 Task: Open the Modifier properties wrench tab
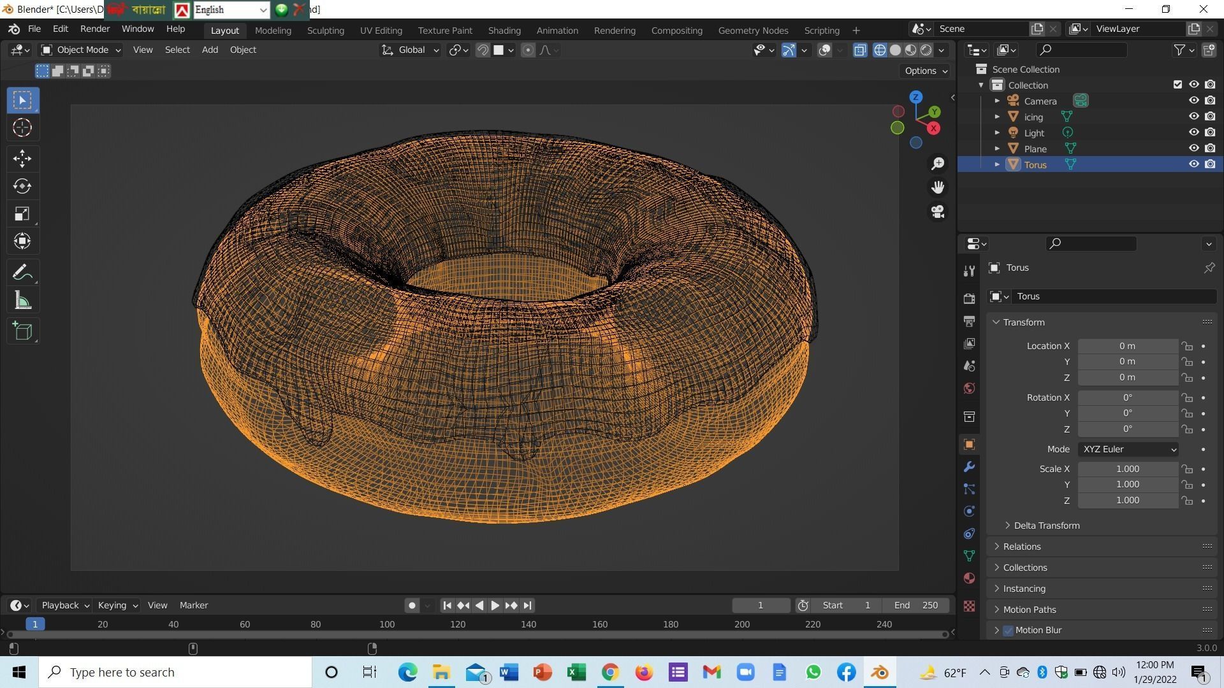(969, 467)
